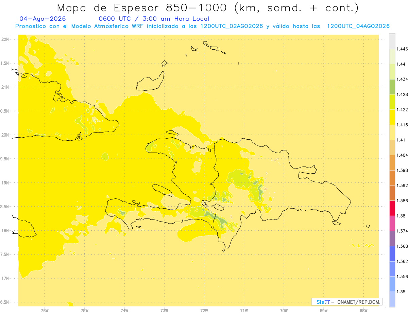Pick the red 1.38–1.386 colorbar segment
This screenshot has width=408, height=315.
point(392,208)
